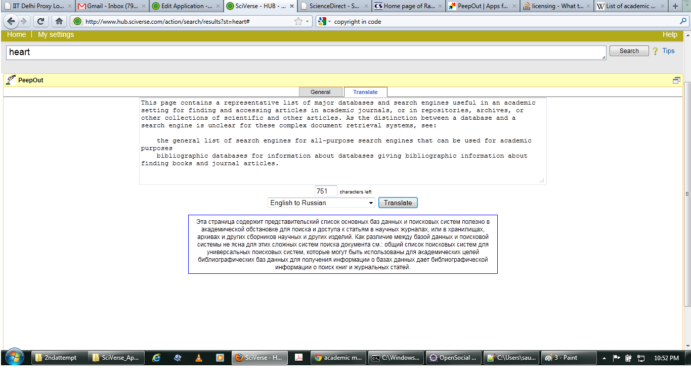The height and width of the screenshot is (388, 691).
Task: Click inside the translation source text area
Action: click(x=343, y=141)
